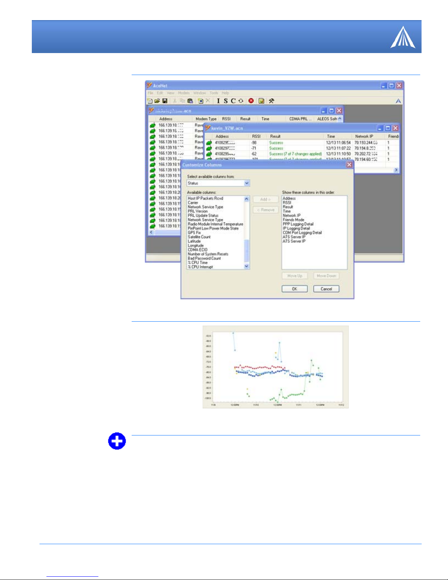Image resolution: width=448 pixels, height=580 pixels.
Task: Close the Customize Columns dialog
Action: (x=349, y=165)
